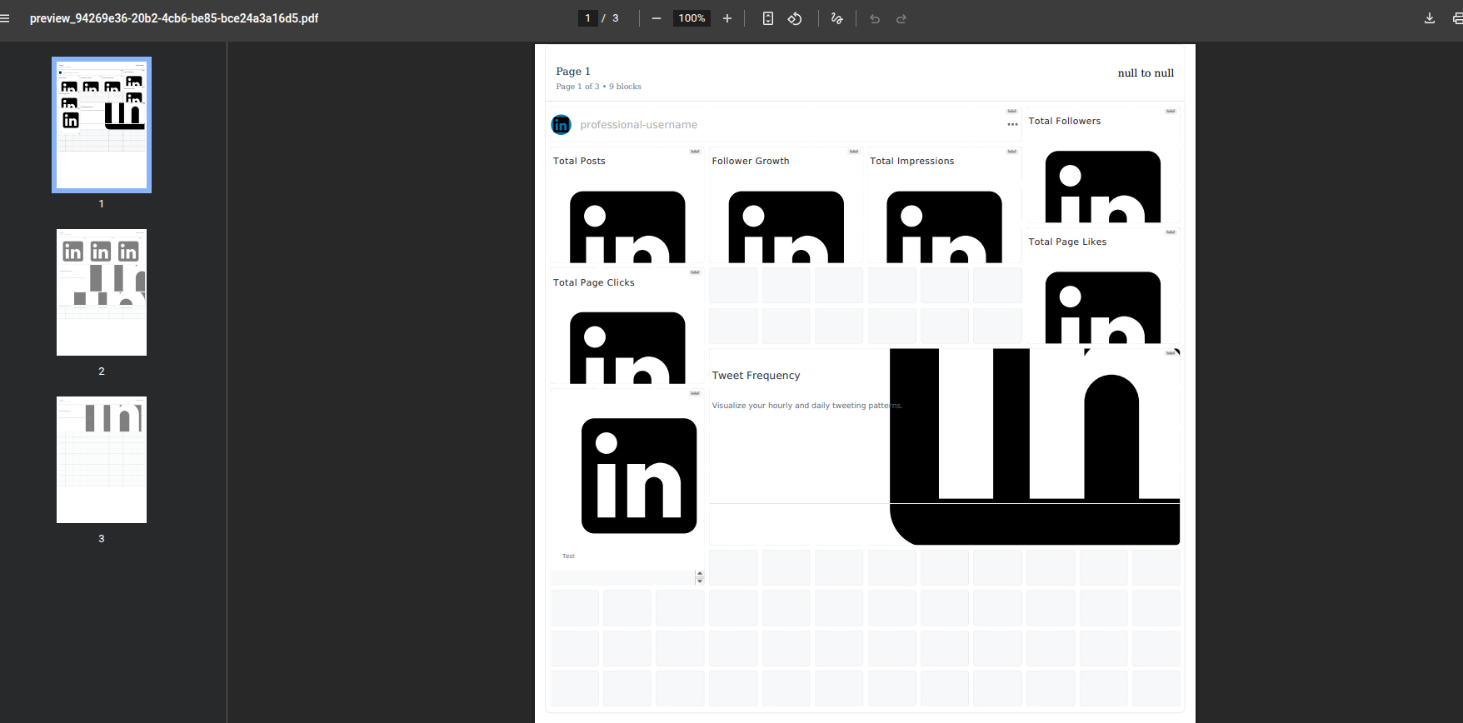
Task: Click the professional-username text
Action: click(x=639, y=125)
